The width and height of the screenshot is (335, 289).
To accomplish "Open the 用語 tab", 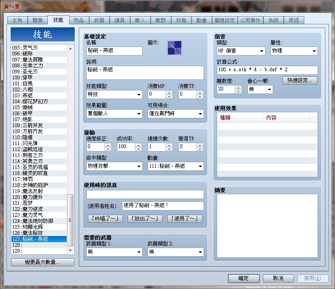I will [x=294, y=20].
